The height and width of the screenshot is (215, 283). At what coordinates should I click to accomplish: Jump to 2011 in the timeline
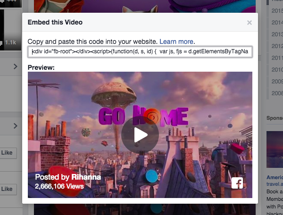(x=277, y=58)
